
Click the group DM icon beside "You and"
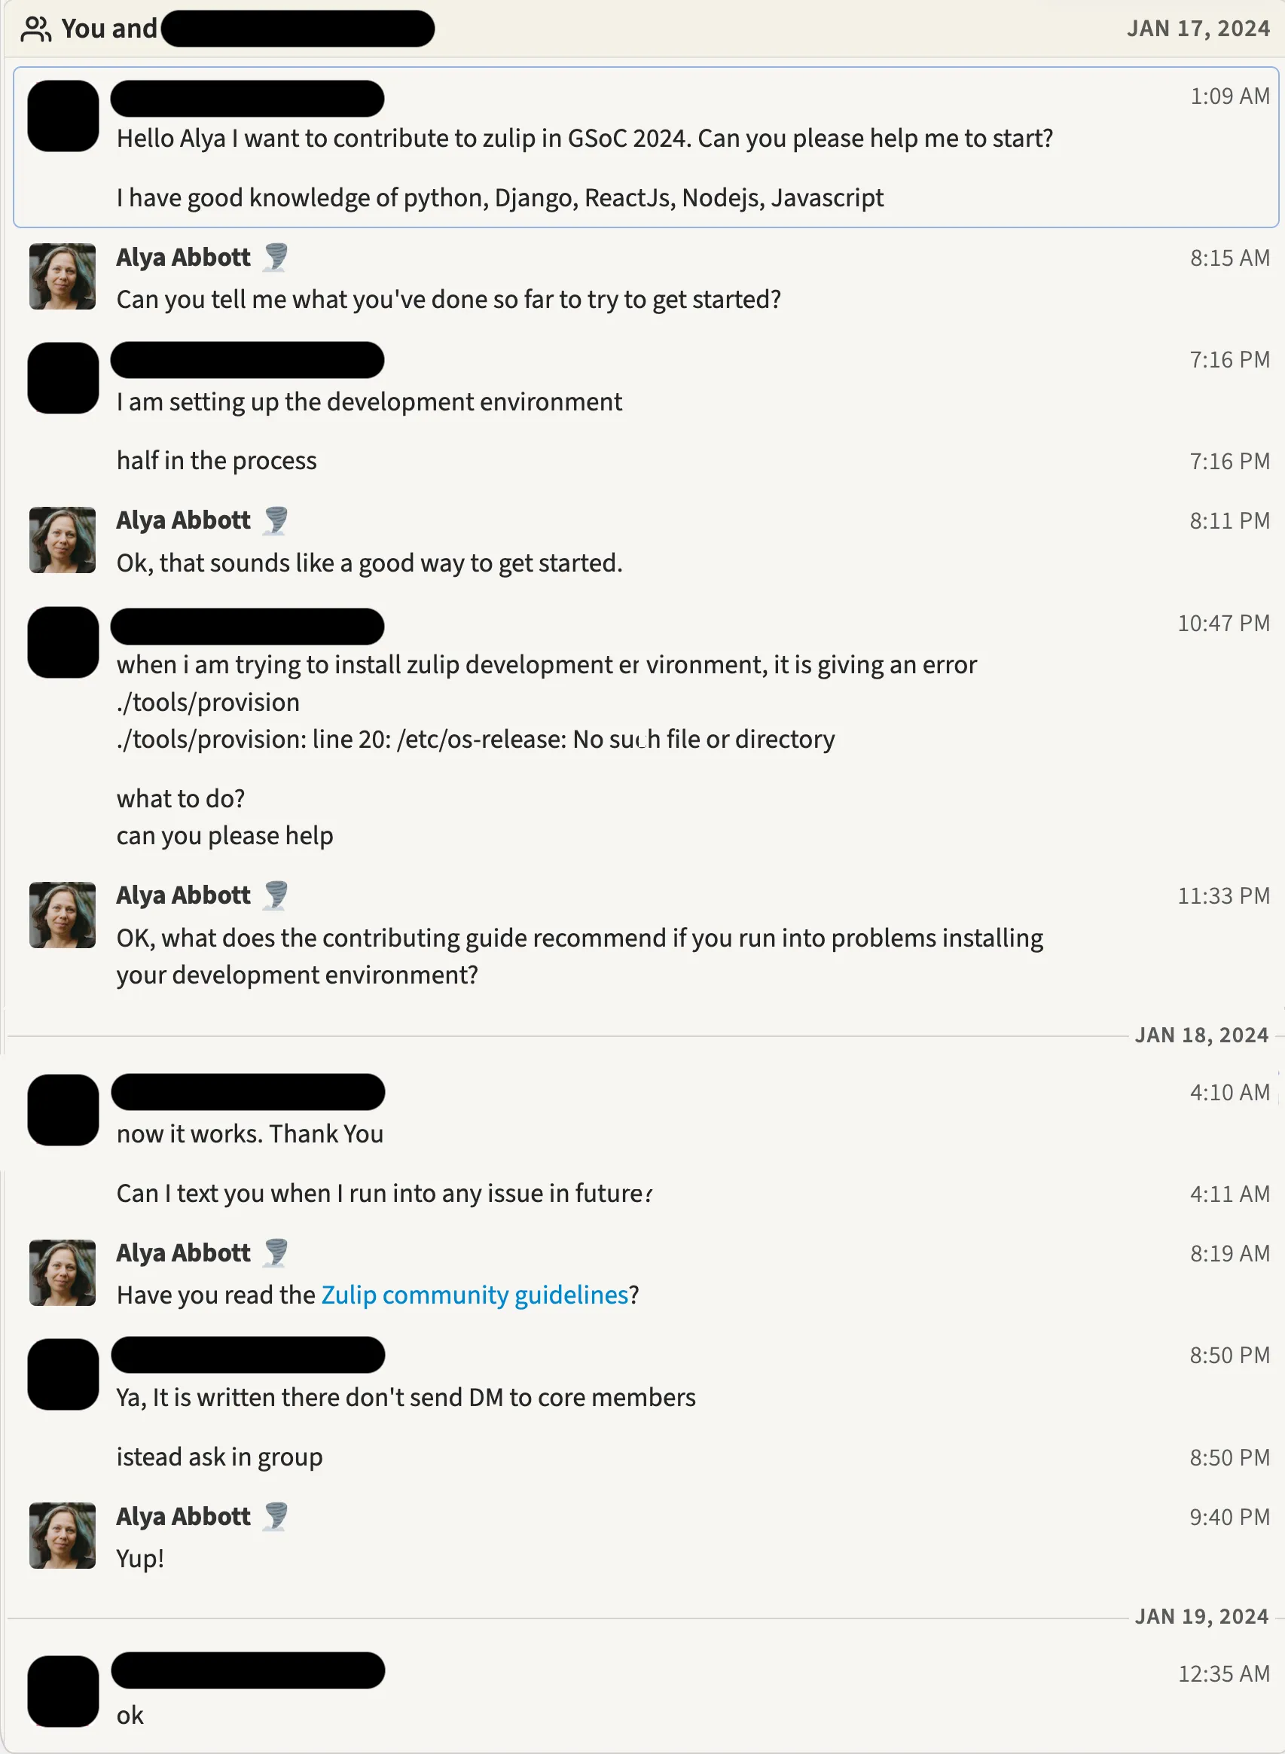pos(36,29)
